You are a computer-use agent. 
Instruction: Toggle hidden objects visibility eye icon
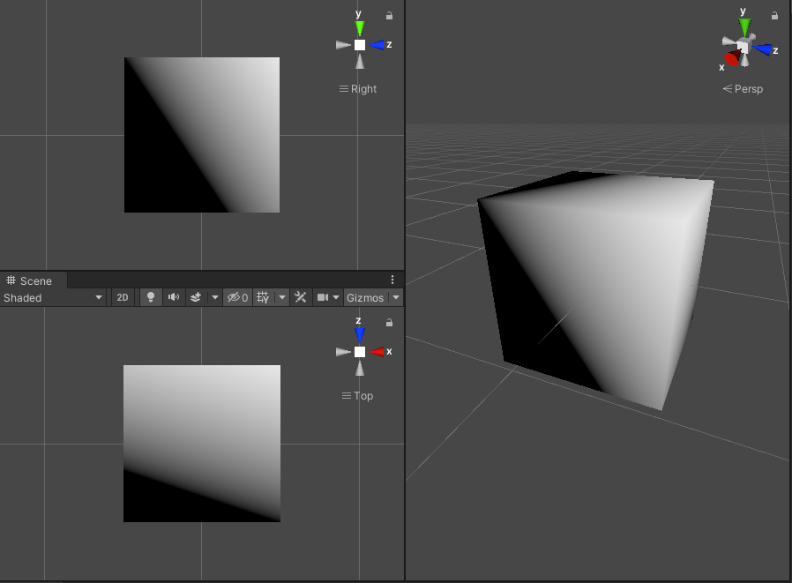click(x=237, y=297)
